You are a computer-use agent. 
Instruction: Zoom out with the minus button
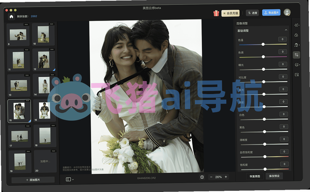click(211, 177)
